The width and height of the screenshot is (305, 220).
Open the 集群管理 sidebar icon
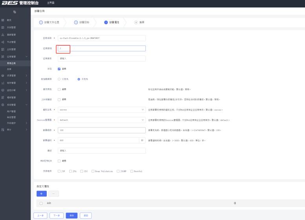[x=3, y=35]
